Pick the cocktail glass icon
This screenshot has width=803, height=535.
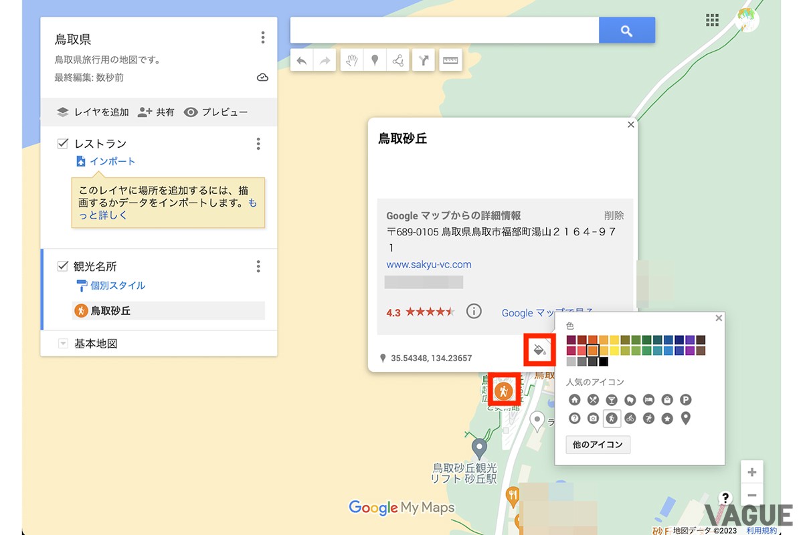612,400
